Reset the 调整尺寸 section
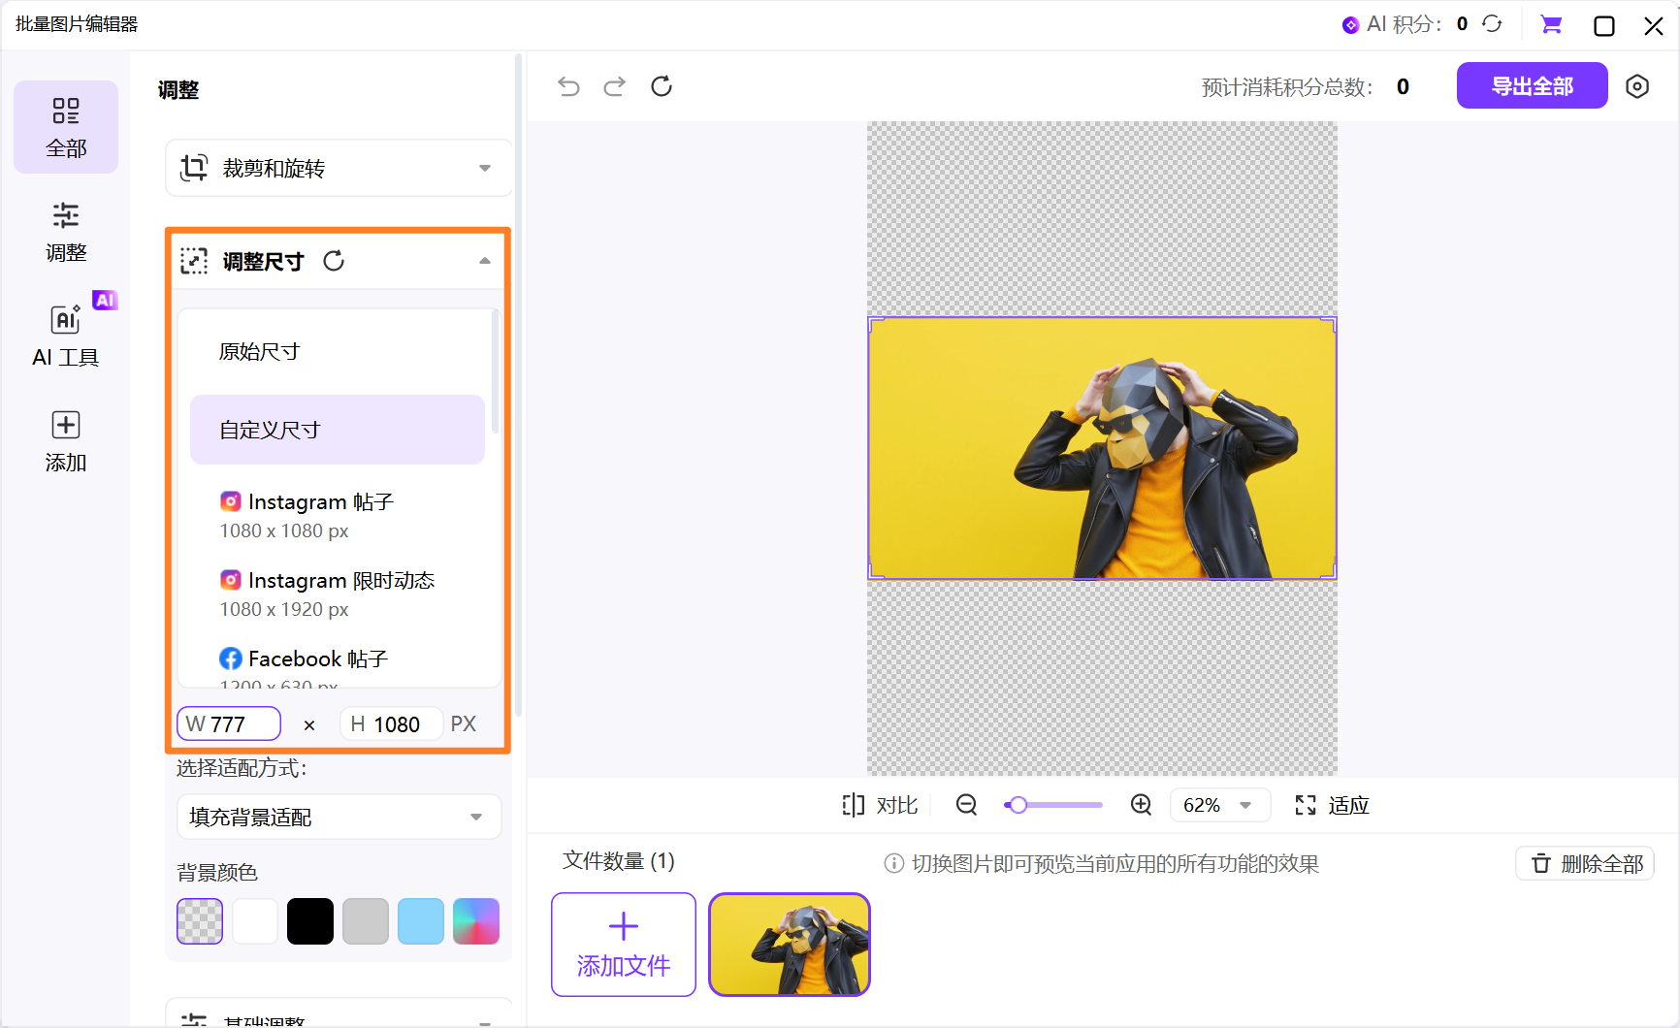 (x=334, y=261)
